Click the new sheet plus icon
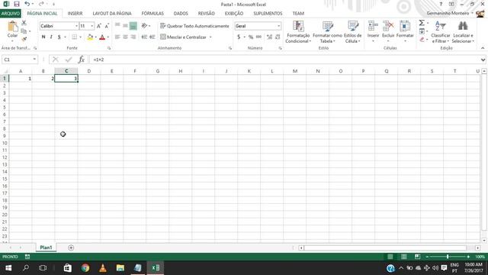Screen dimensions: 488x275 (71, 247)
